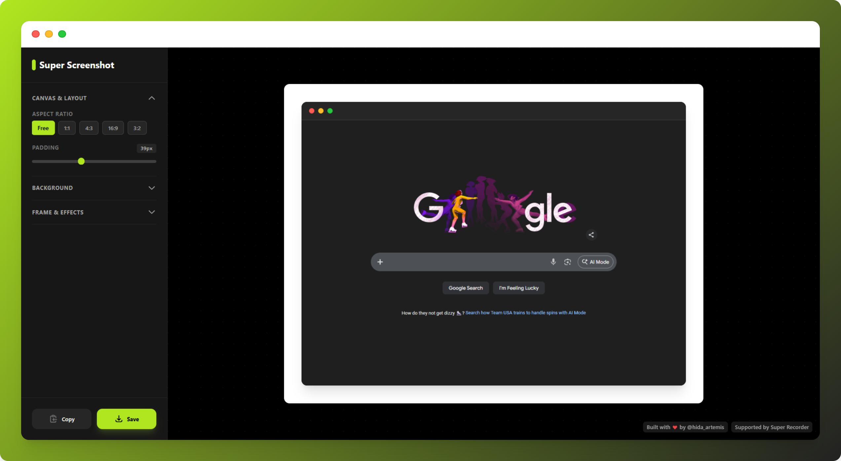The height and width of the screenshot is (461, 841).
Task: Click the Supported by Super Recorder badge
Action: [x=772, y=427]
